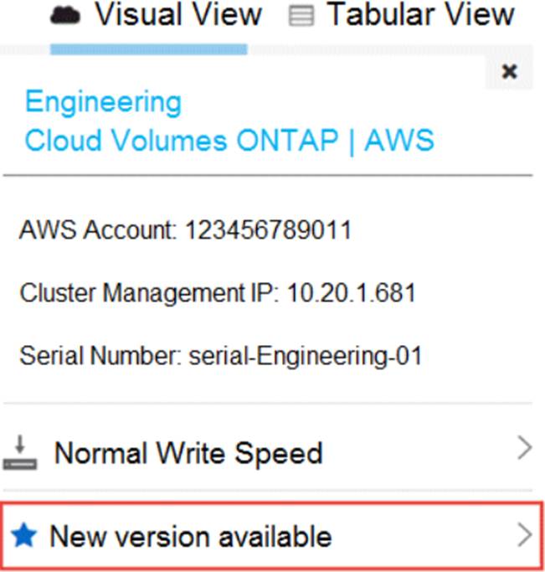This screenshot has width=545, height=572.
Task: Expand the New version available chevron
Action: [x=524, y=534]
